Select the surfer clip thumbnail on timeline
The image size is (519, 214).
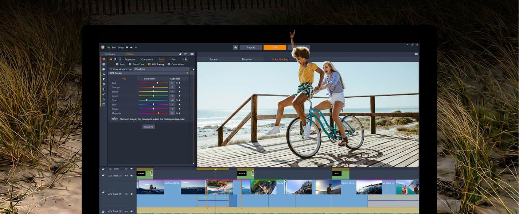point(151,187)
